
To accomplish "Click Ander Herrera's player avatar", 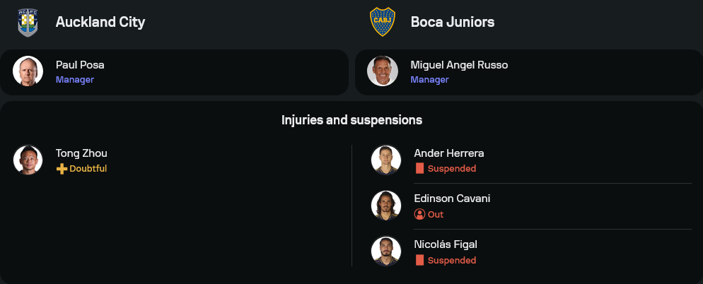I will pyautogui.click(x=386, y=160).
